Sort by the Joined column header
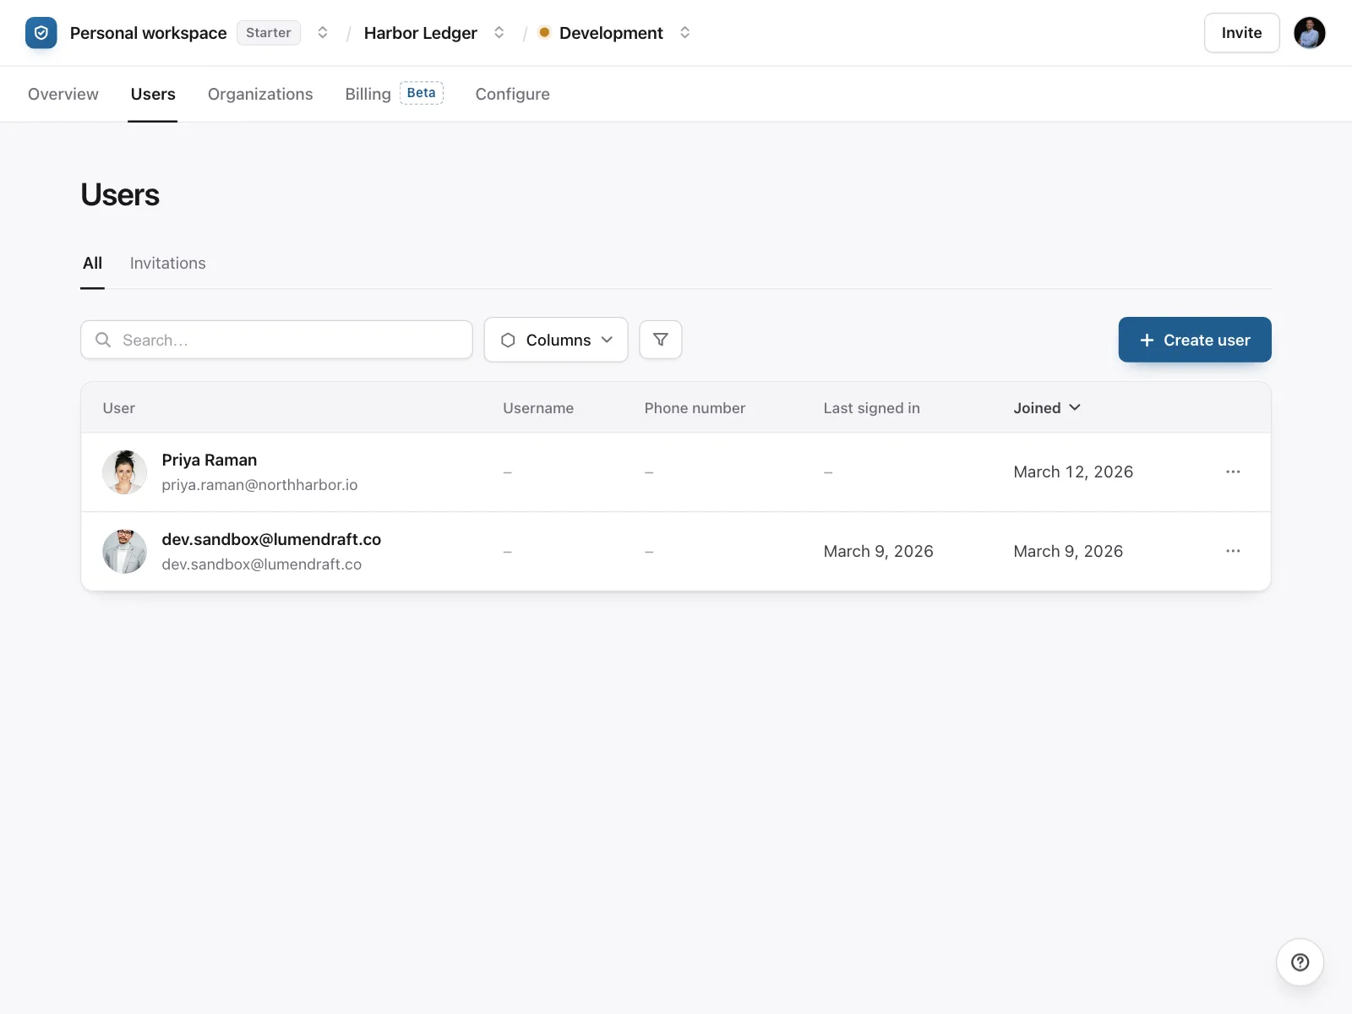Image resolution: width=1352 pixels, height=1014 pixels. [x=1047, y=408]
